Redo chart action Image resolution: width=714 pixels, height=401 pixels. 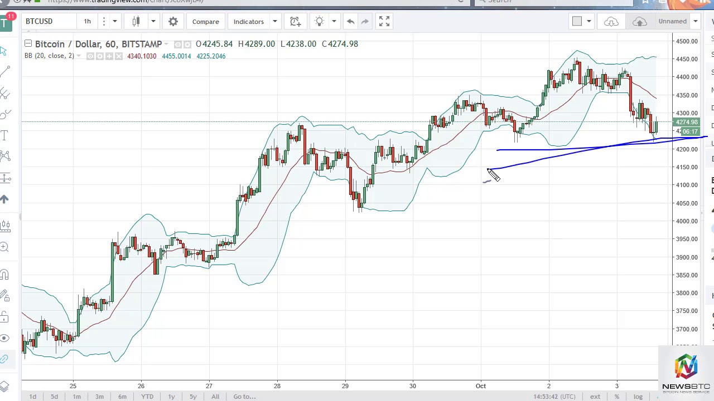365,21
